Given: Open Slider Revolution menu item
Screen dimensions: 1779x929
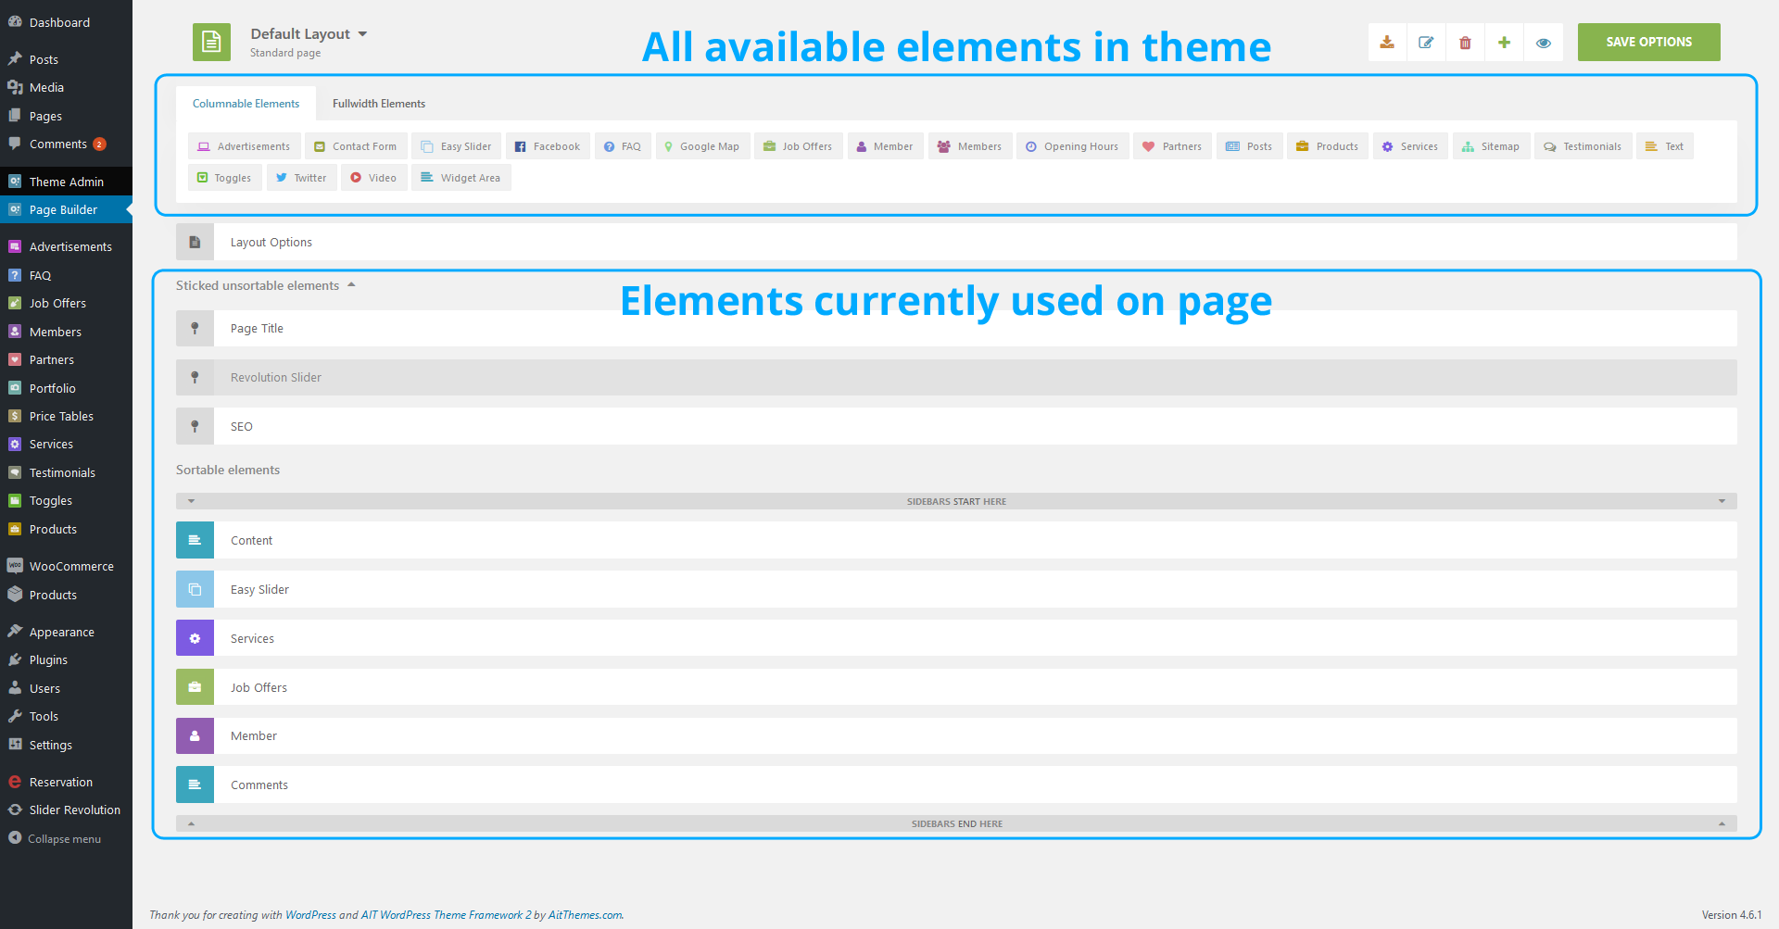Looking at the screenshot, I should 66,810.
